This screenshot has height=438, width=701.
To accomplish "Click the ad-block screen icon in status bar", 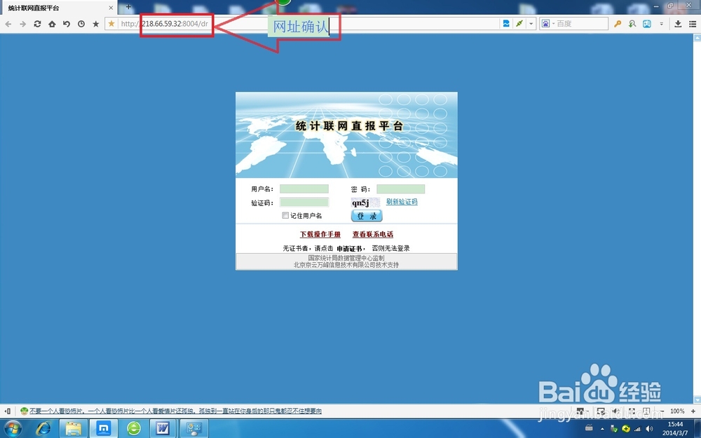I will [x=601, y=411].
